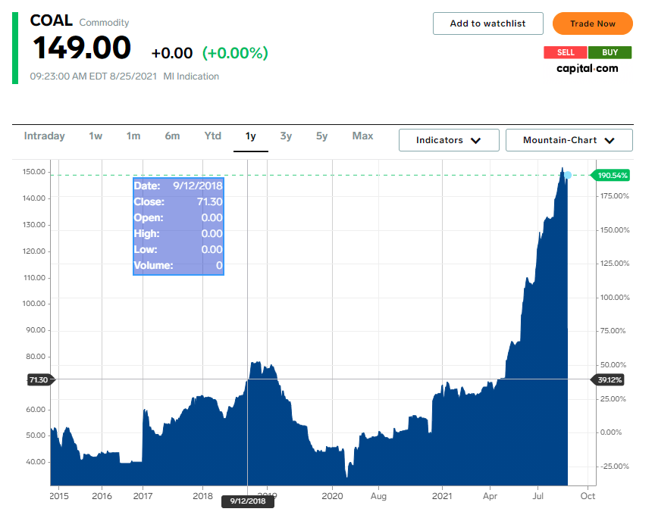Click the Jul x-axis label

click(537, 496)
